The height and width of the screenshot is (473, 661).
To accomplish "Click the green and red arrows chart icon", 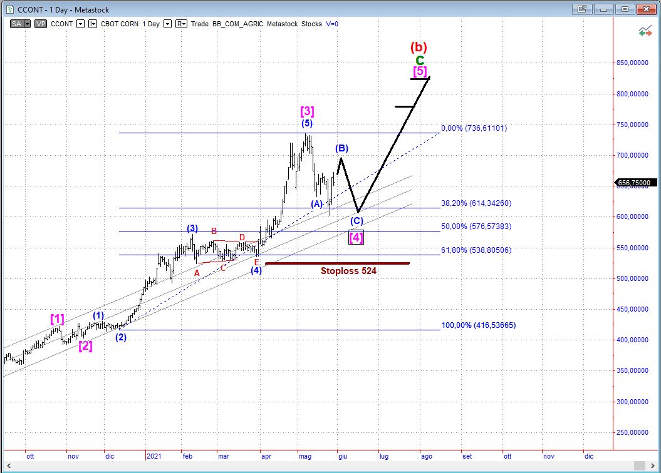I will coord(645,31).
